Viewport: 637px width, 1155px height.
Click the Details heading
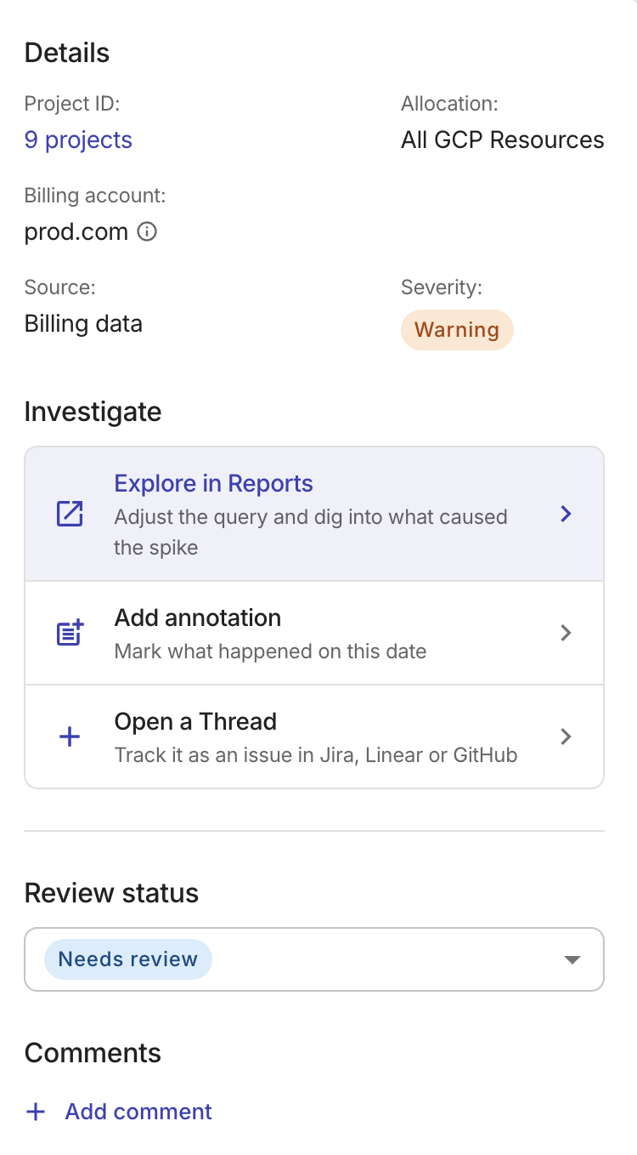67,53
